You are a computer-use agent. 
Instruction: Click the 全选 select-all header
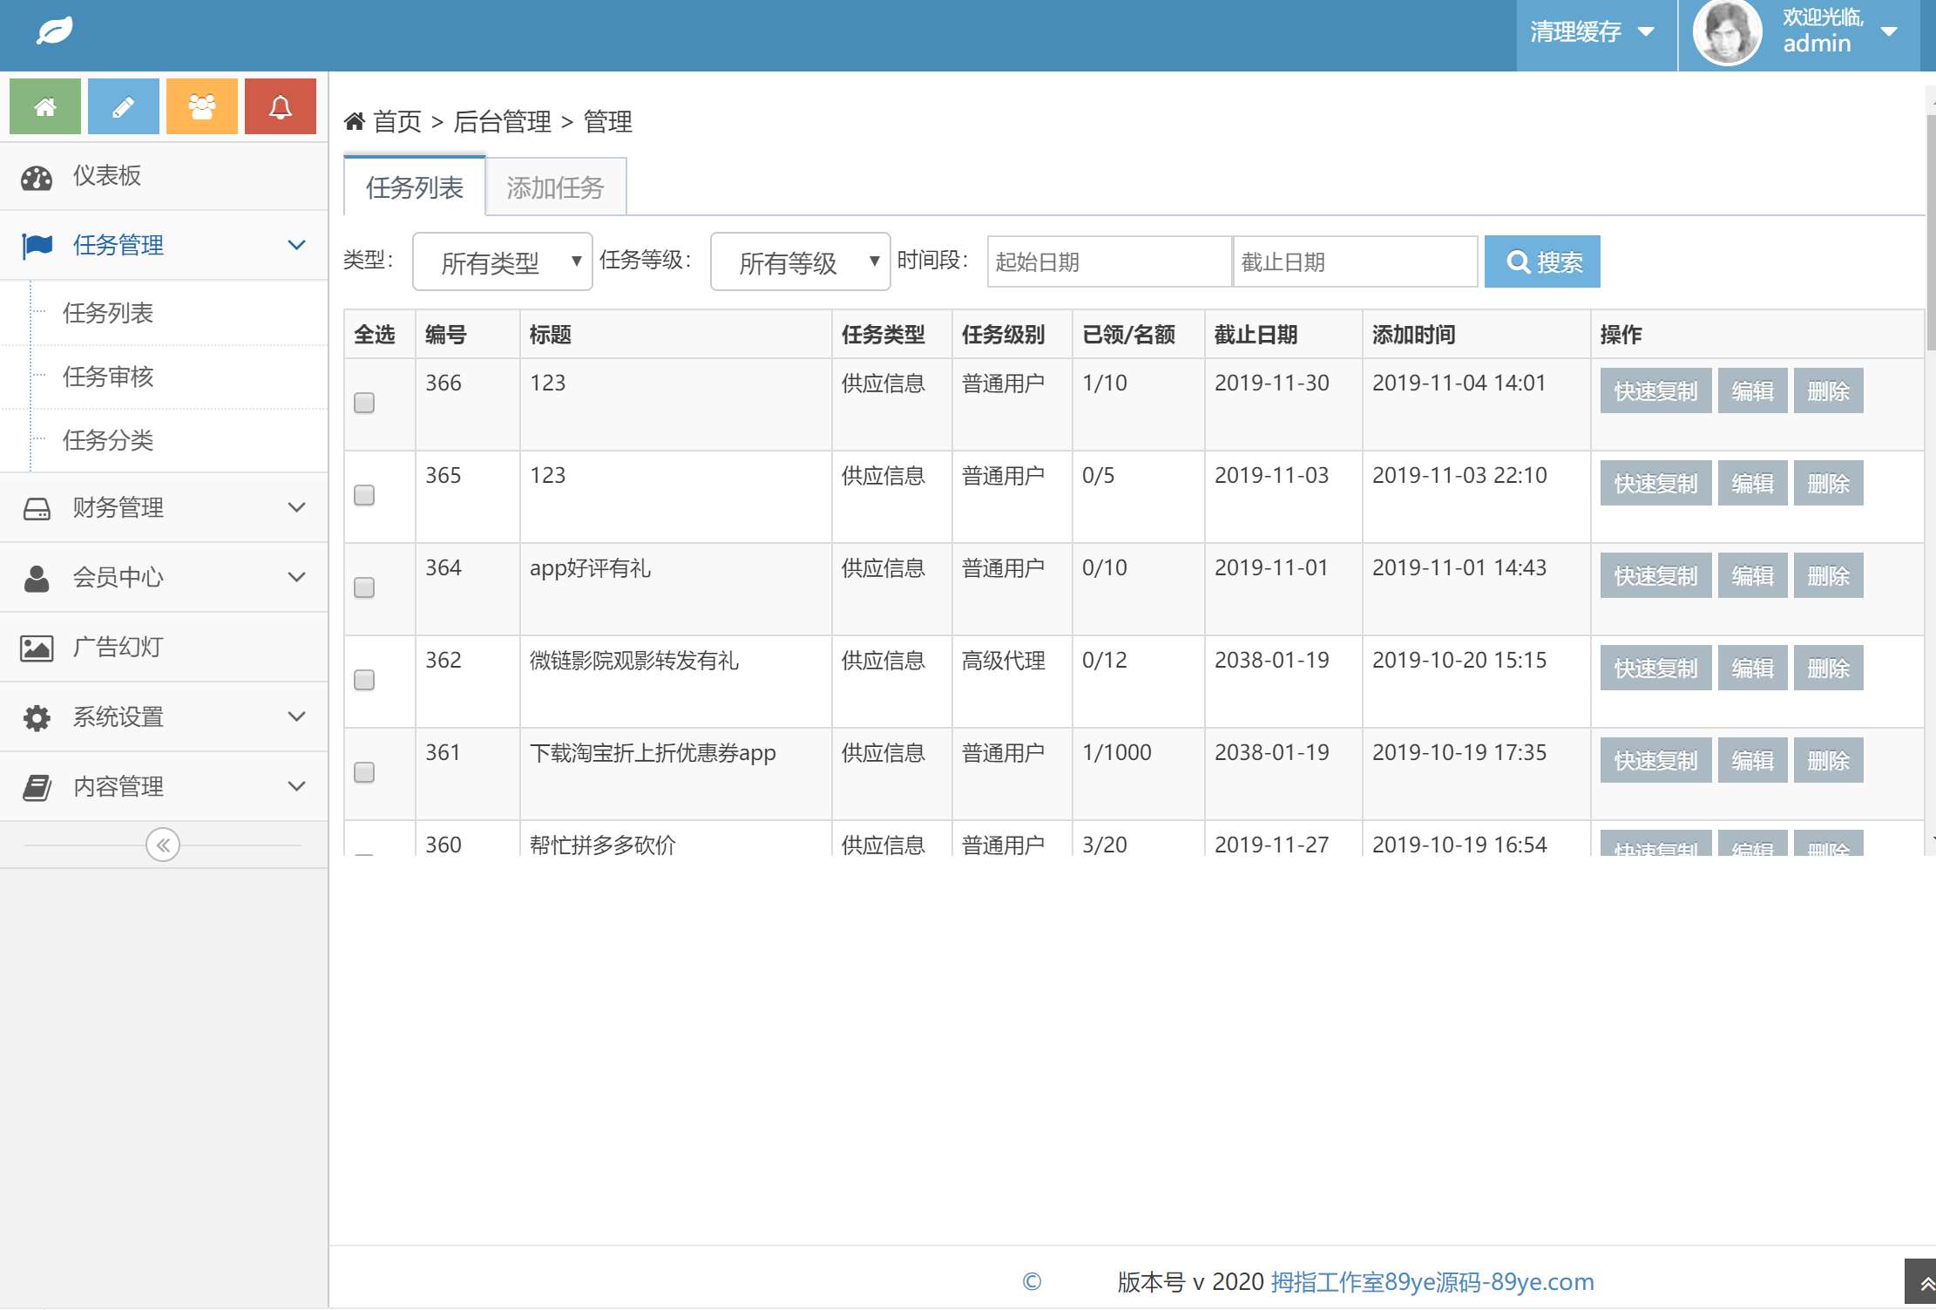point(375,335)
